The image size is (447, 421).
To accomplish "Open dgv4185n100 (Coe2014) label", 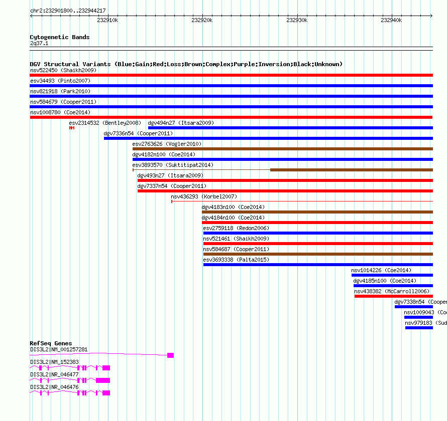I will 385,281.
